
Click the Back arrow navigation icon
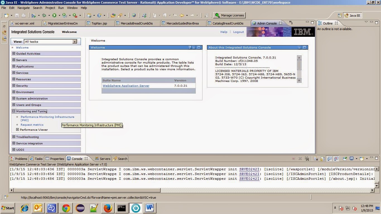[x=182, y=15]
